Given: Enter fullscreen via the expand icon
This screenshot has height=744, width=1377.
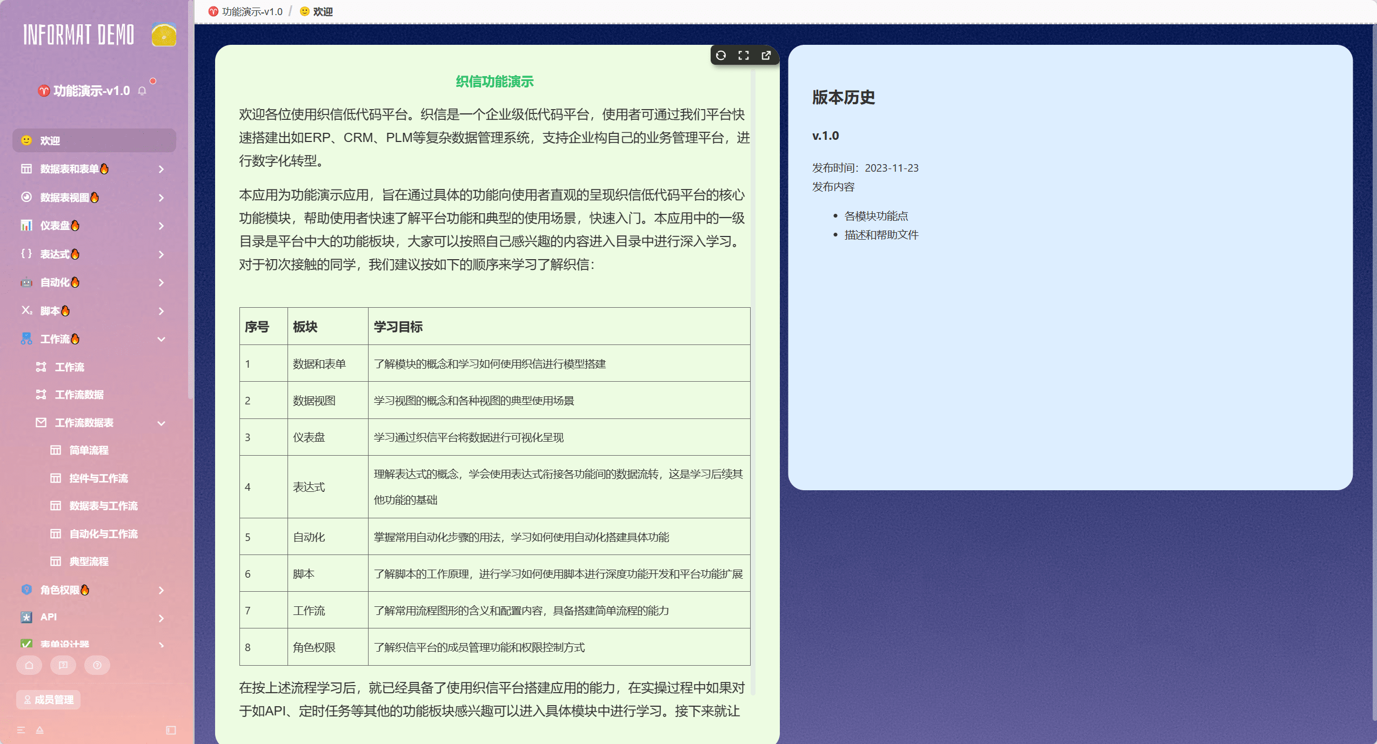Looking at the screenshot, I should pos(743,56).
